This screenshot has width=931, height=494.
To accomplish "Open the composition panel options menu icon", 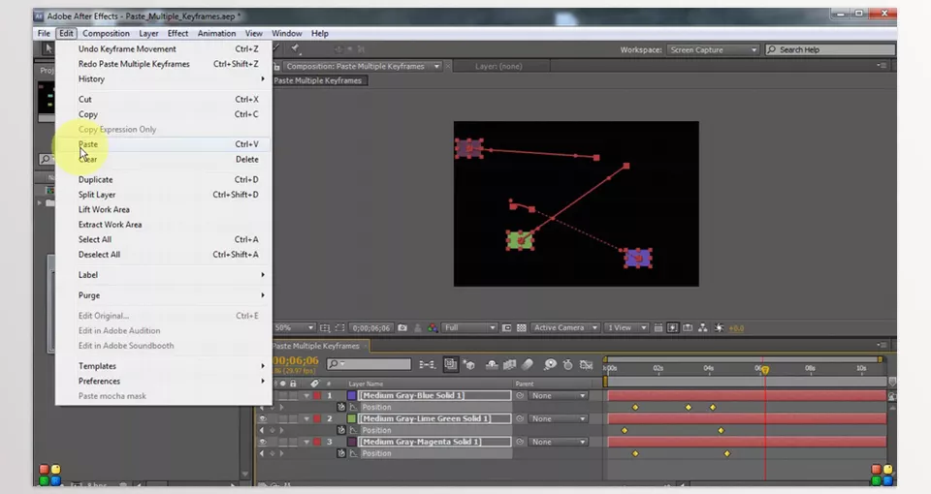I will pyautogui.click(x=882, y=66).
